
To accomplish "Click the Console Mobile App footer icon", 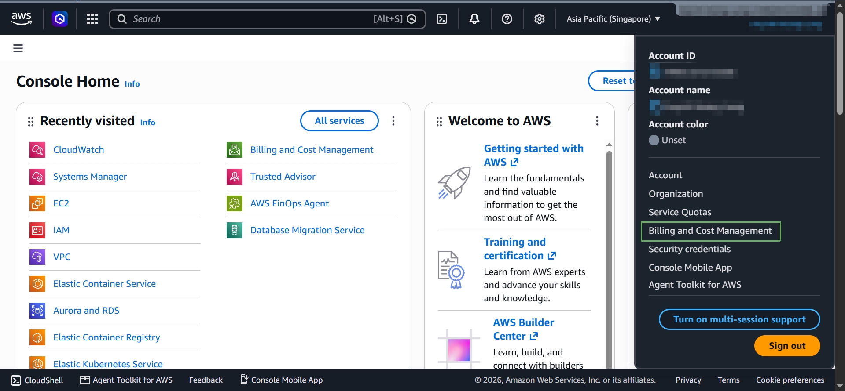I will point(244,379).
